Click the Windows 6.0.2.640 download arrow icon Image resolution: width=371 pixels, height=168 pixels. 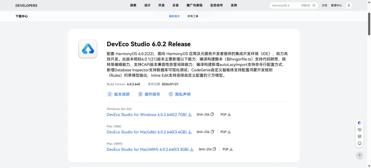(190, 115)
